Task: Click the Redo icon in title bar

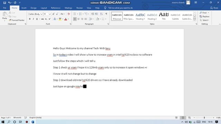Action: pos(15,3)
